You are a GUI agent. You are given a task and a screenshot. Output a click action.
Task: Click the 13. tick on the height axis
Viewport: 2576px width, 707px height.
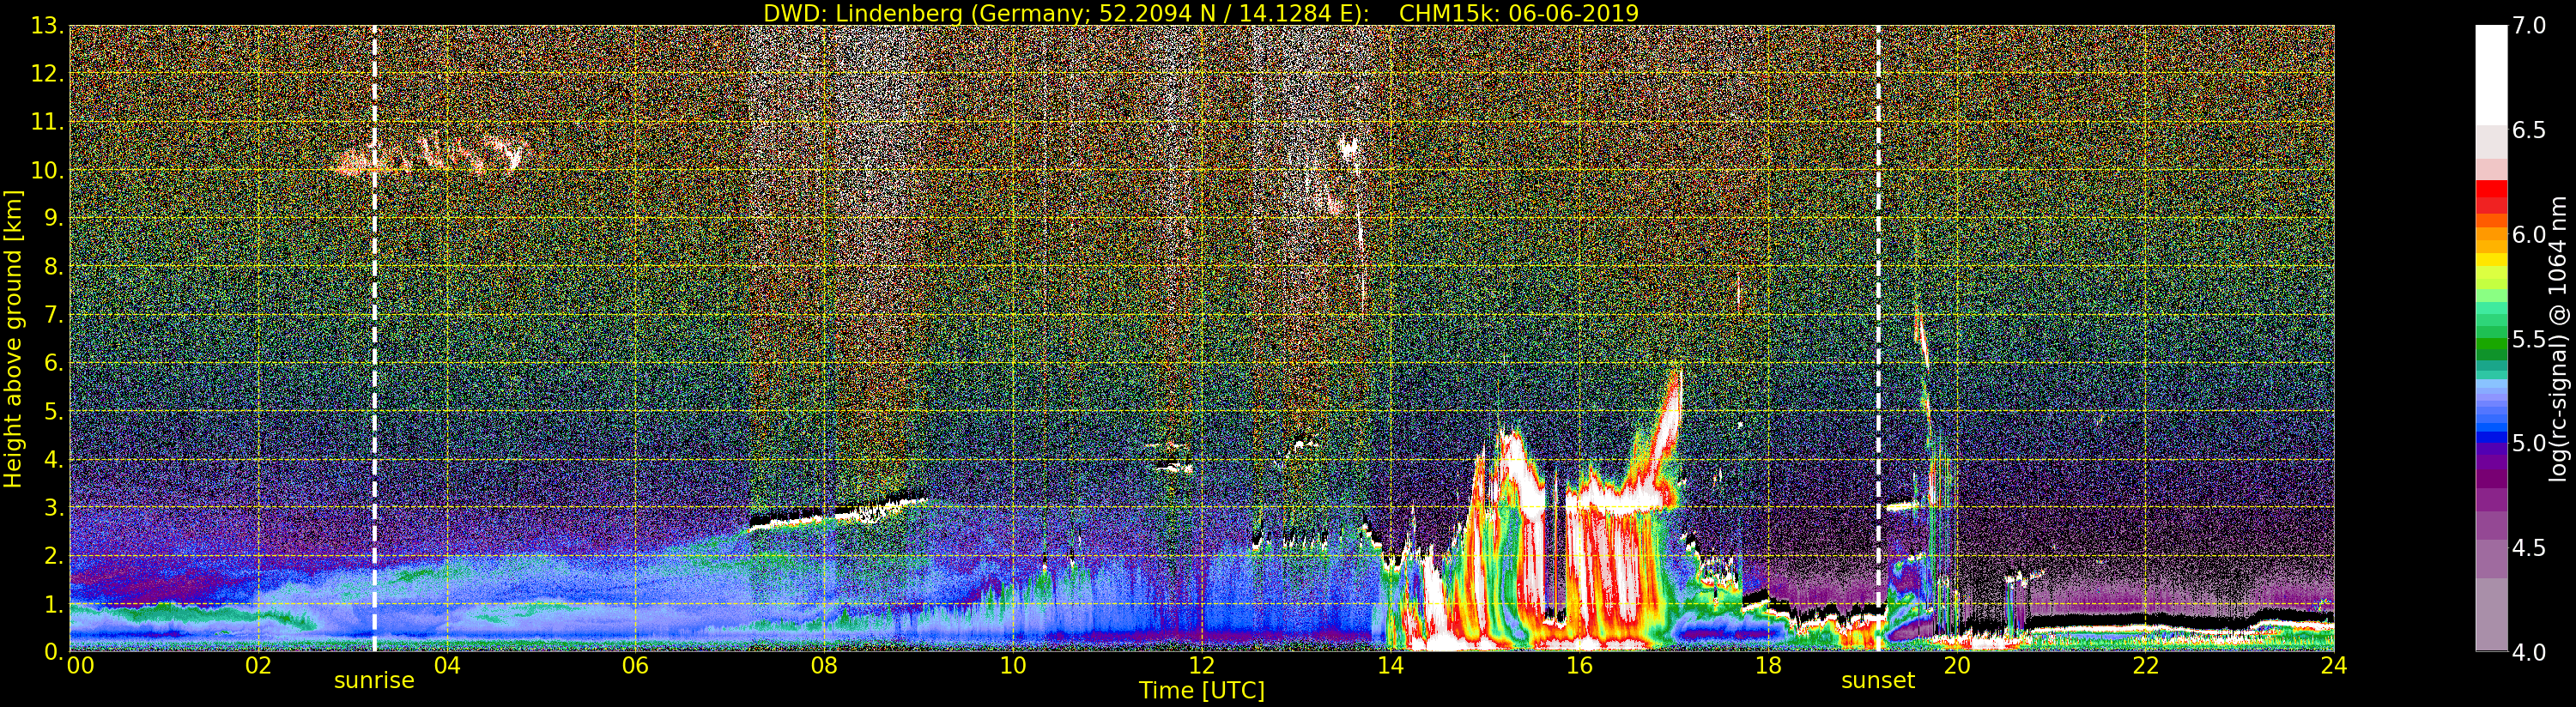pyautogui.click(x=47, y=26)
